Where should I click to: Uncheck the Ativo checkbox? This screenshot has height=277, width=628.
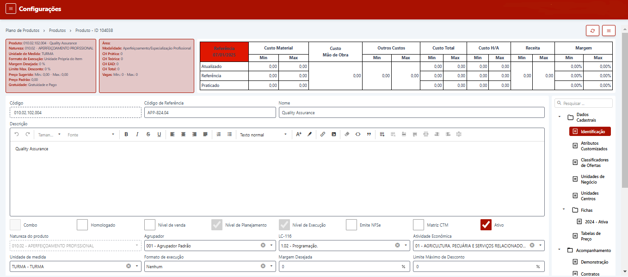(x=486, y=225)
